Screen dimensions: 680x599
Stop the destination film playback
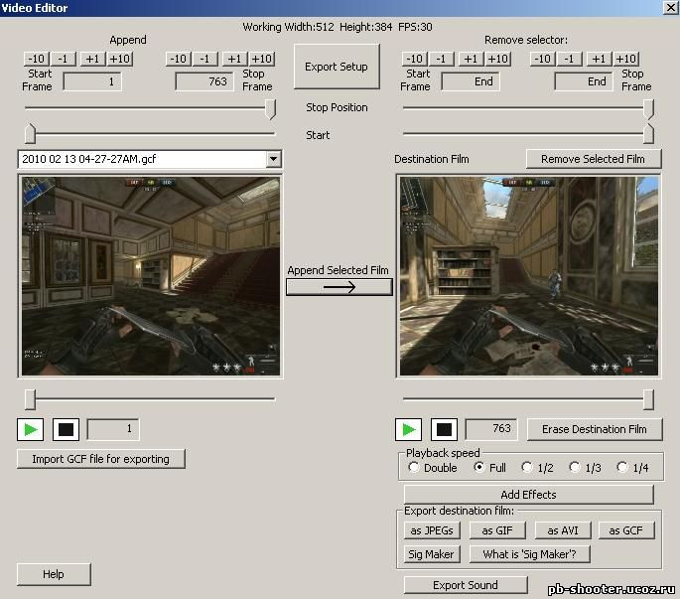(x=444, y=429)
